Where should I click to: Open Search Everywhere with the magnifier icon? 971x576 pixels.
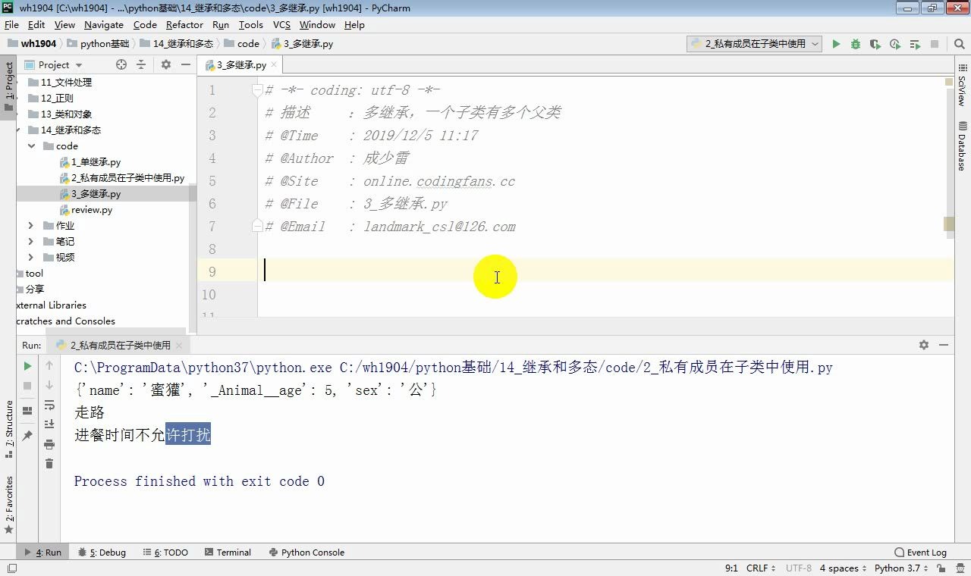click(x=957, y=44)
